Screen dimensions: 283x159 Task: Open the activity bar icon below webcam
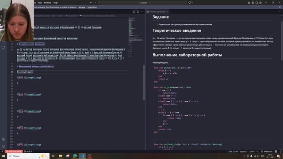[x=4, y=48]
